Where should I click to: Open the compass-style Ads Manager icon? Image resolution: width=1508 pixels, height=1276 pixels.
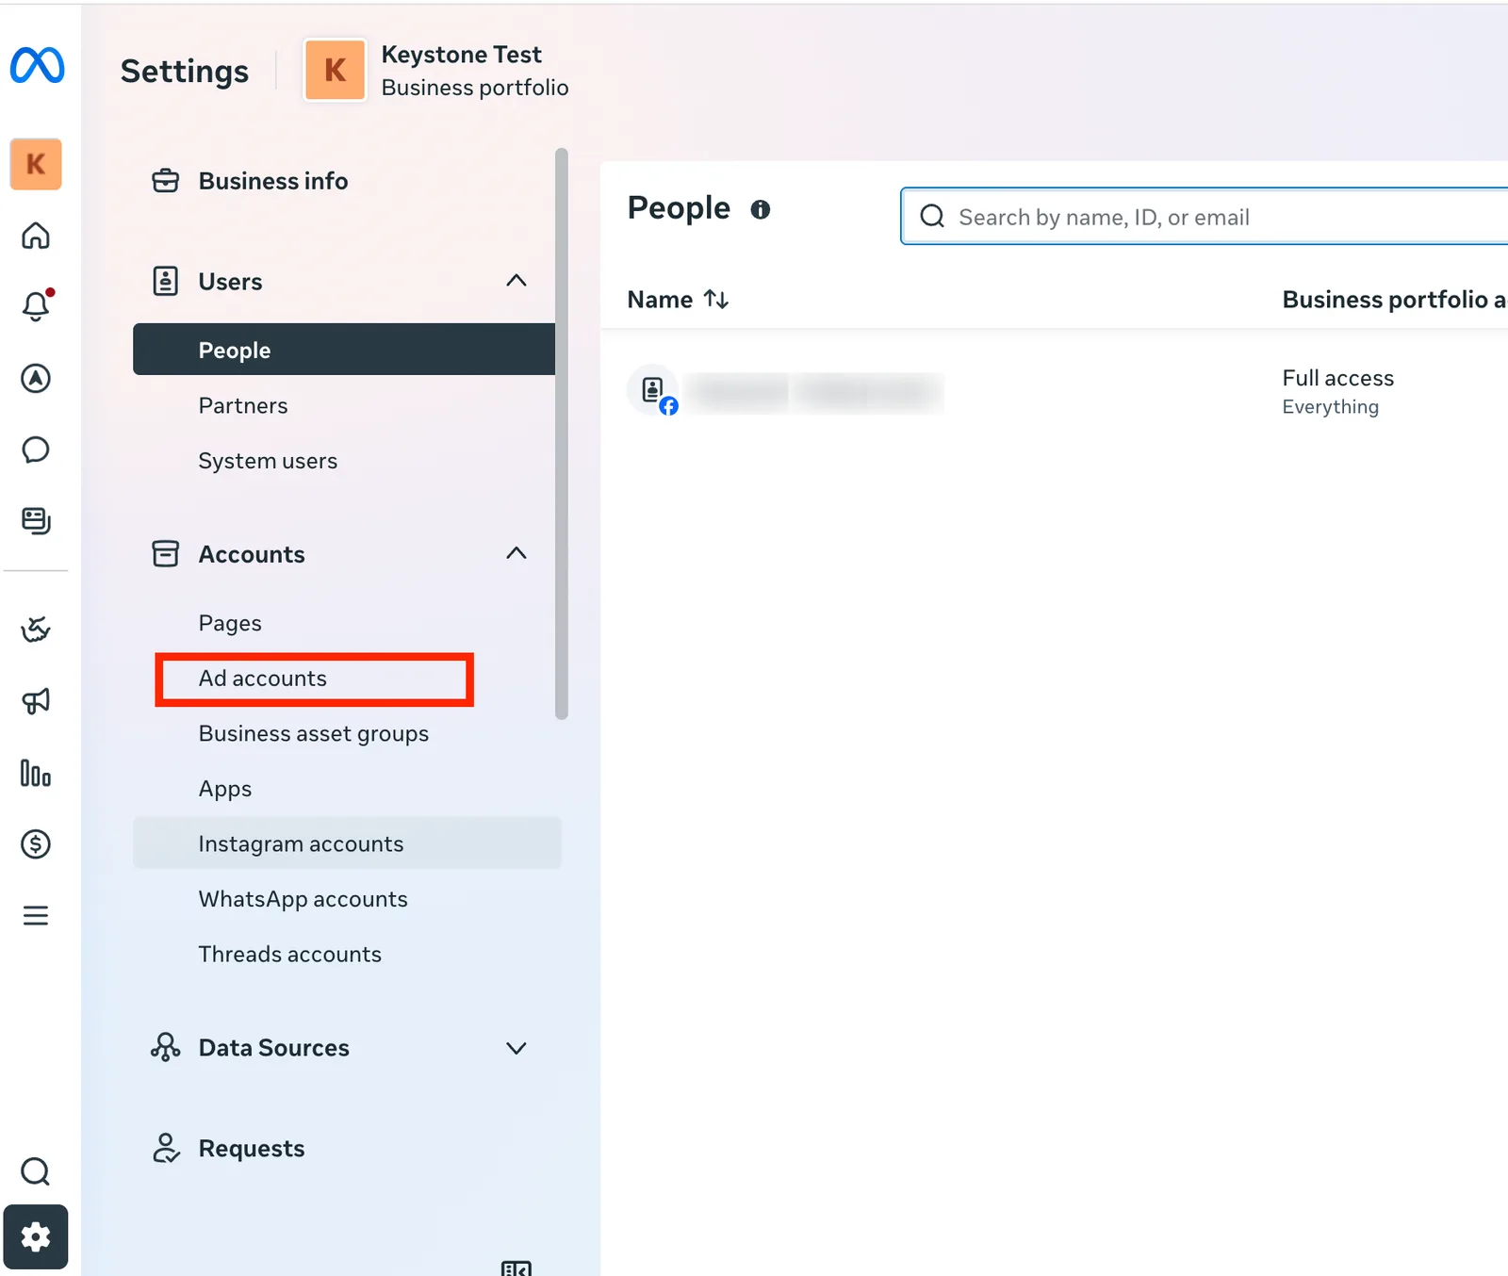(36, 378)
